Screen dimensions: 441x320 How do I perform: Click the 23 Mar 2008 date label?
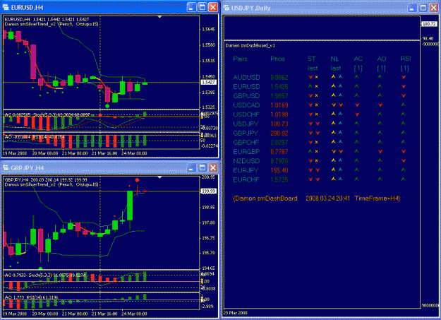coord(236,313)
